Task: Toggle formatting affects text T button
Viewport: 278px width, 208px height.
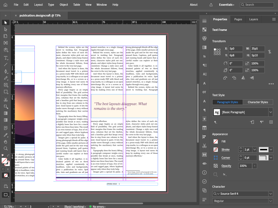Action: (8, 169)
